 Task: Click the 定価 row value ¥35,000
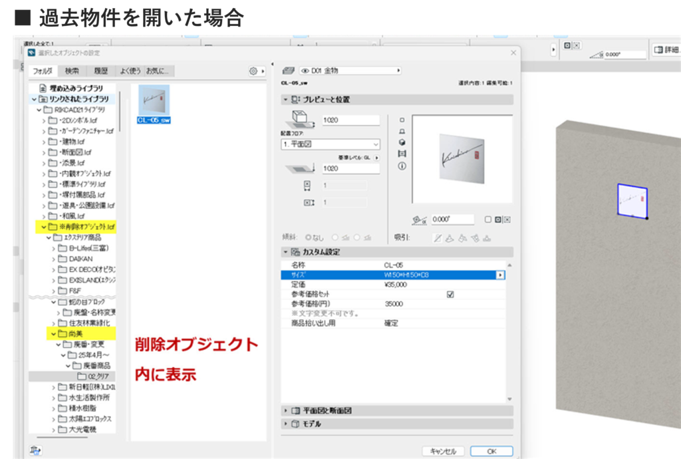(x=395, y=285)
